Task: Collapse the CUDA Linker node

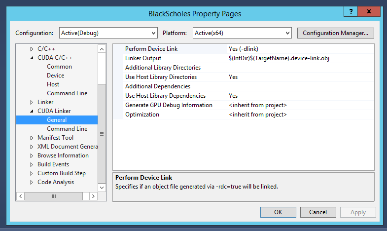Action: tap(32, 111)
